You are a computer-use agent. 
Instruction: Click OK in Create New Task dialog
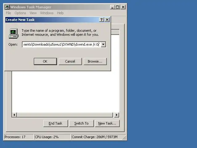click(45, 61)
